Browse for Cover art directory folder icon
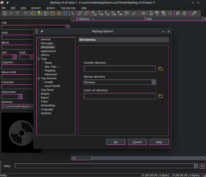Viewport: 206px width, 177px height. [x=160, y=96]
